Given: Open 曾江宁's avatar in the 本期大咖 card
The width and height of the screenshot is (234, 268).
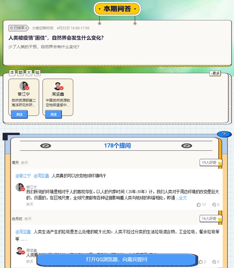Looking at the screenshot, I should (24, 86).
